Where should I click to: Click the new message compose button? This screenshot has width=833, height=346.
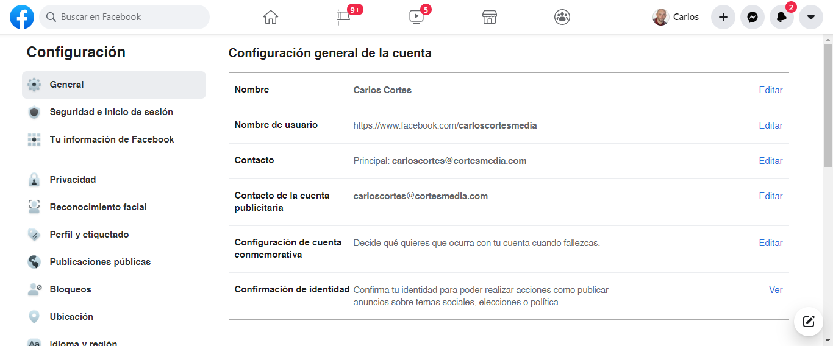point(809,322)
